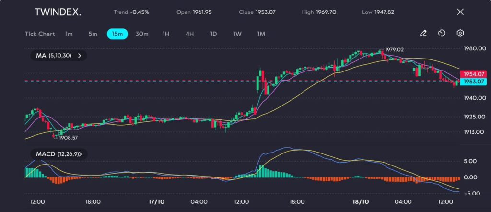Click the 1908.57 low price marker
Viewport: 491px width, 212px height.
pyautogui.click(x=68, y=138)
